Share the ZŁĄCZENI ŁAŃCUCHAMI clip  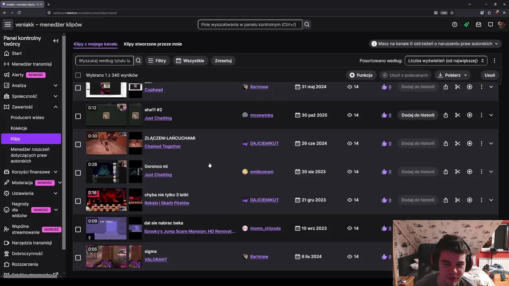click(446, 143)
